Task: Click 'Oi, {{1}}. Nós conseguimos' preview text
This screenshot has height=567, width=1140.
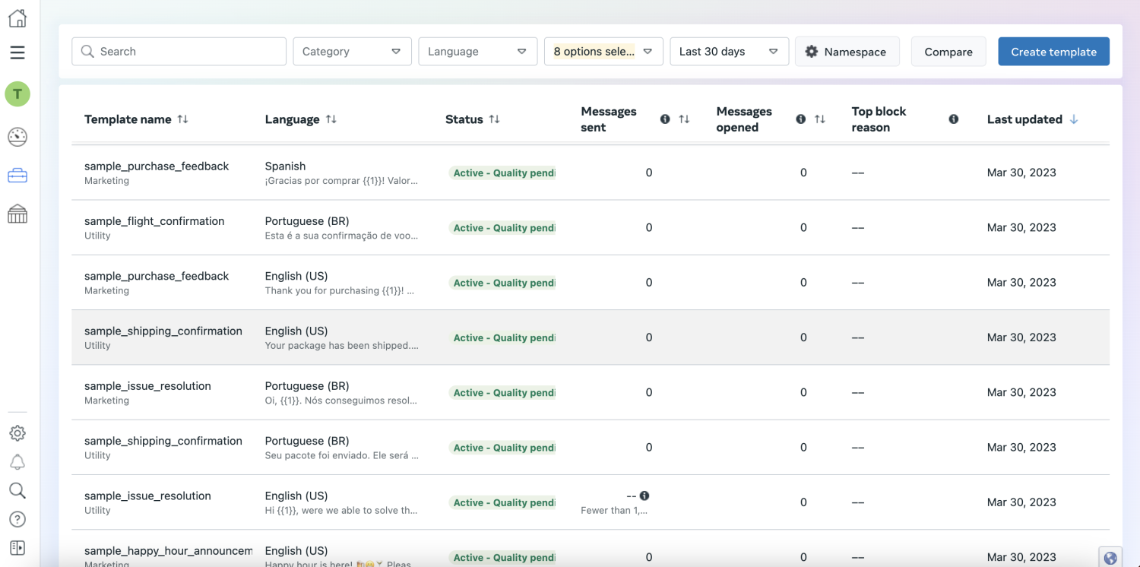Action: (x=341, y=401)
